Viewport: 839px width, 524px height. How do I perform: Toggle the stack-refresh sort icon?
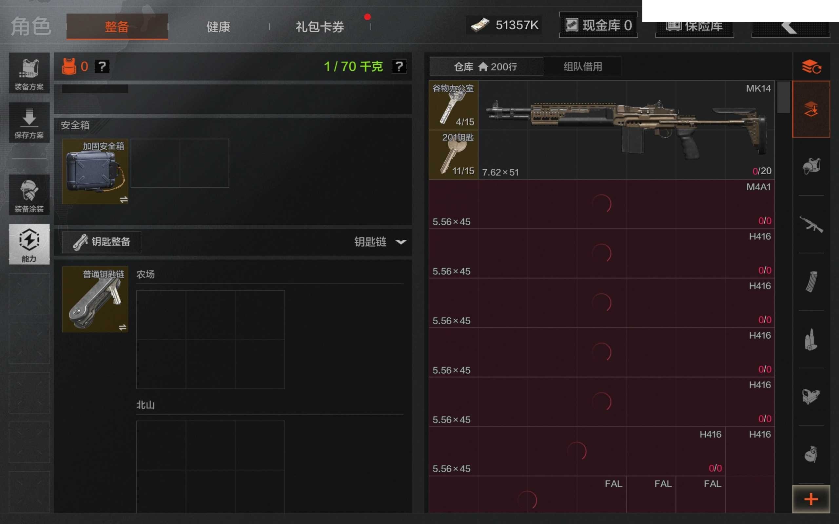point(811,66)
